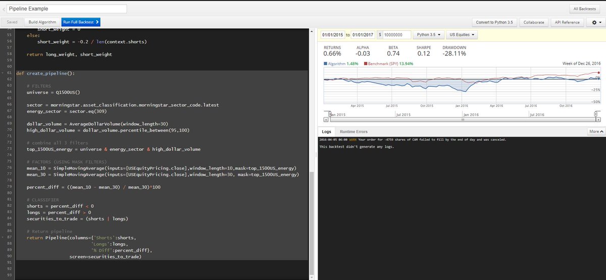
Task: Open the Python 3.5 version dropdown
Action: (429, 35)
